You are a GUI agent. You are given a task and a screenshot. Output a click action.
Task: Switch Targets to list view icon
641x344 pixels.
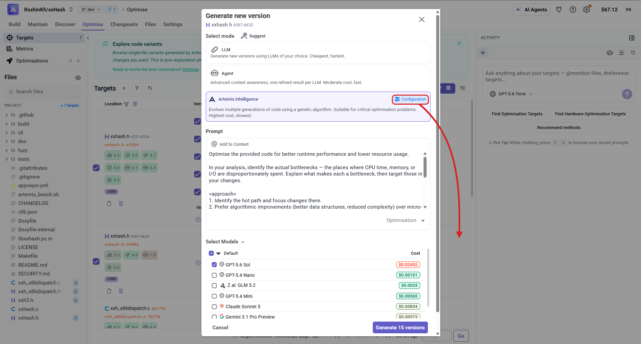[463, 88]
